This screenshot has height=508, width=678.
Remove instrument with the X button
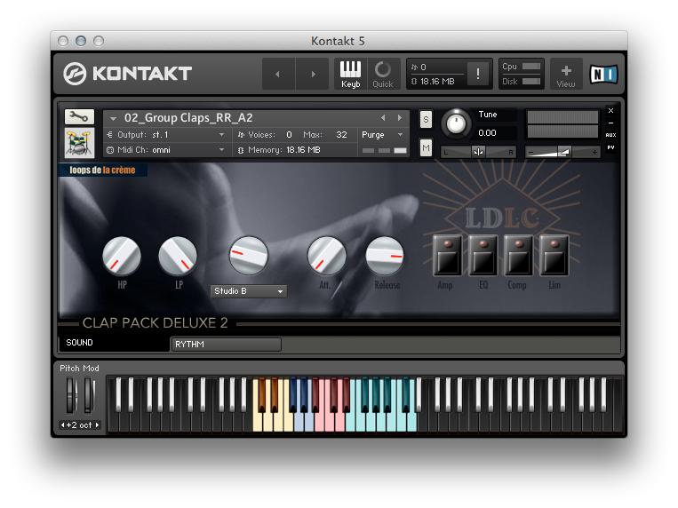click(611, 111)
